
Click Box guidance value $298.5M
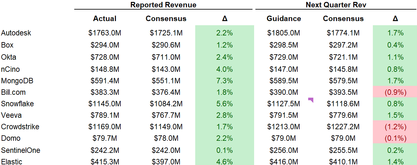[284, 45]
